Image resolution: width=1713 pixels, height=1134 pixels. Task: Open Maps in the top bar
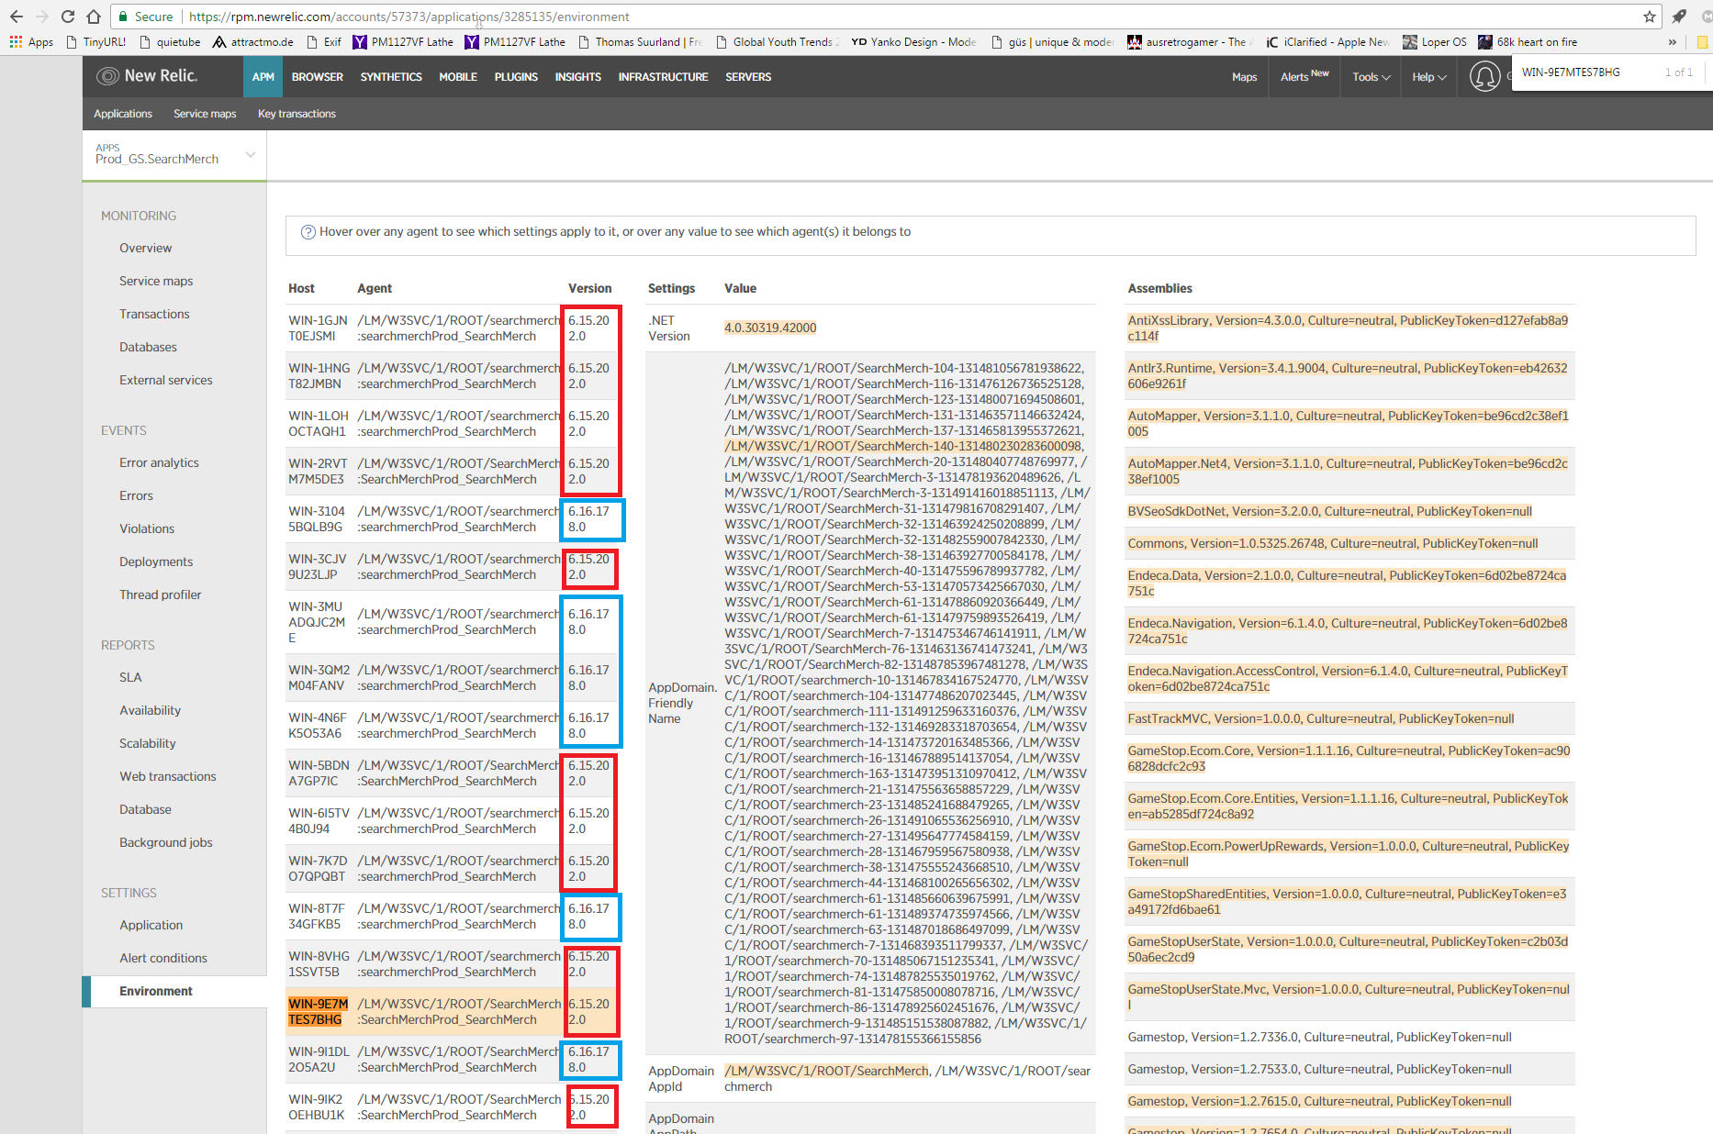click(x=1244, y=77)
